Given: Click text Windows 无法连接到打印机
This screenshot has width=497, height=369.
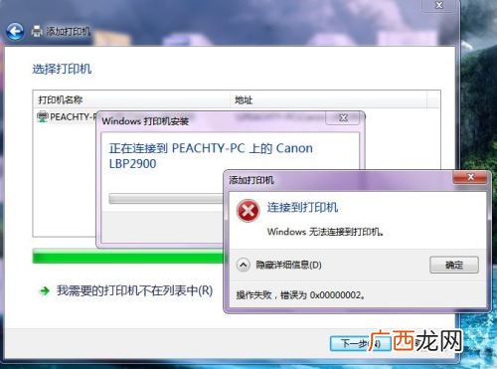Looking at the screenshot, I should [326, 232].
